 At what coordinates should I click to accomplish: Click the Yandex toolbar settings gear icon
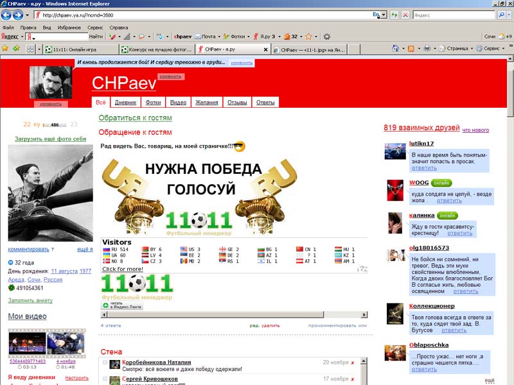[326, 37]
